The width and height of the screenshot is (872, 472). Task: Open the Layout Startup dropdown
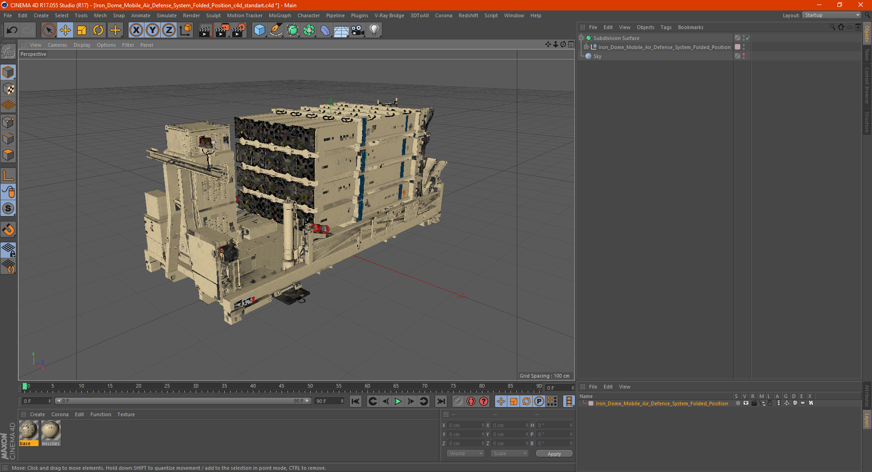[x=832, y=15]
